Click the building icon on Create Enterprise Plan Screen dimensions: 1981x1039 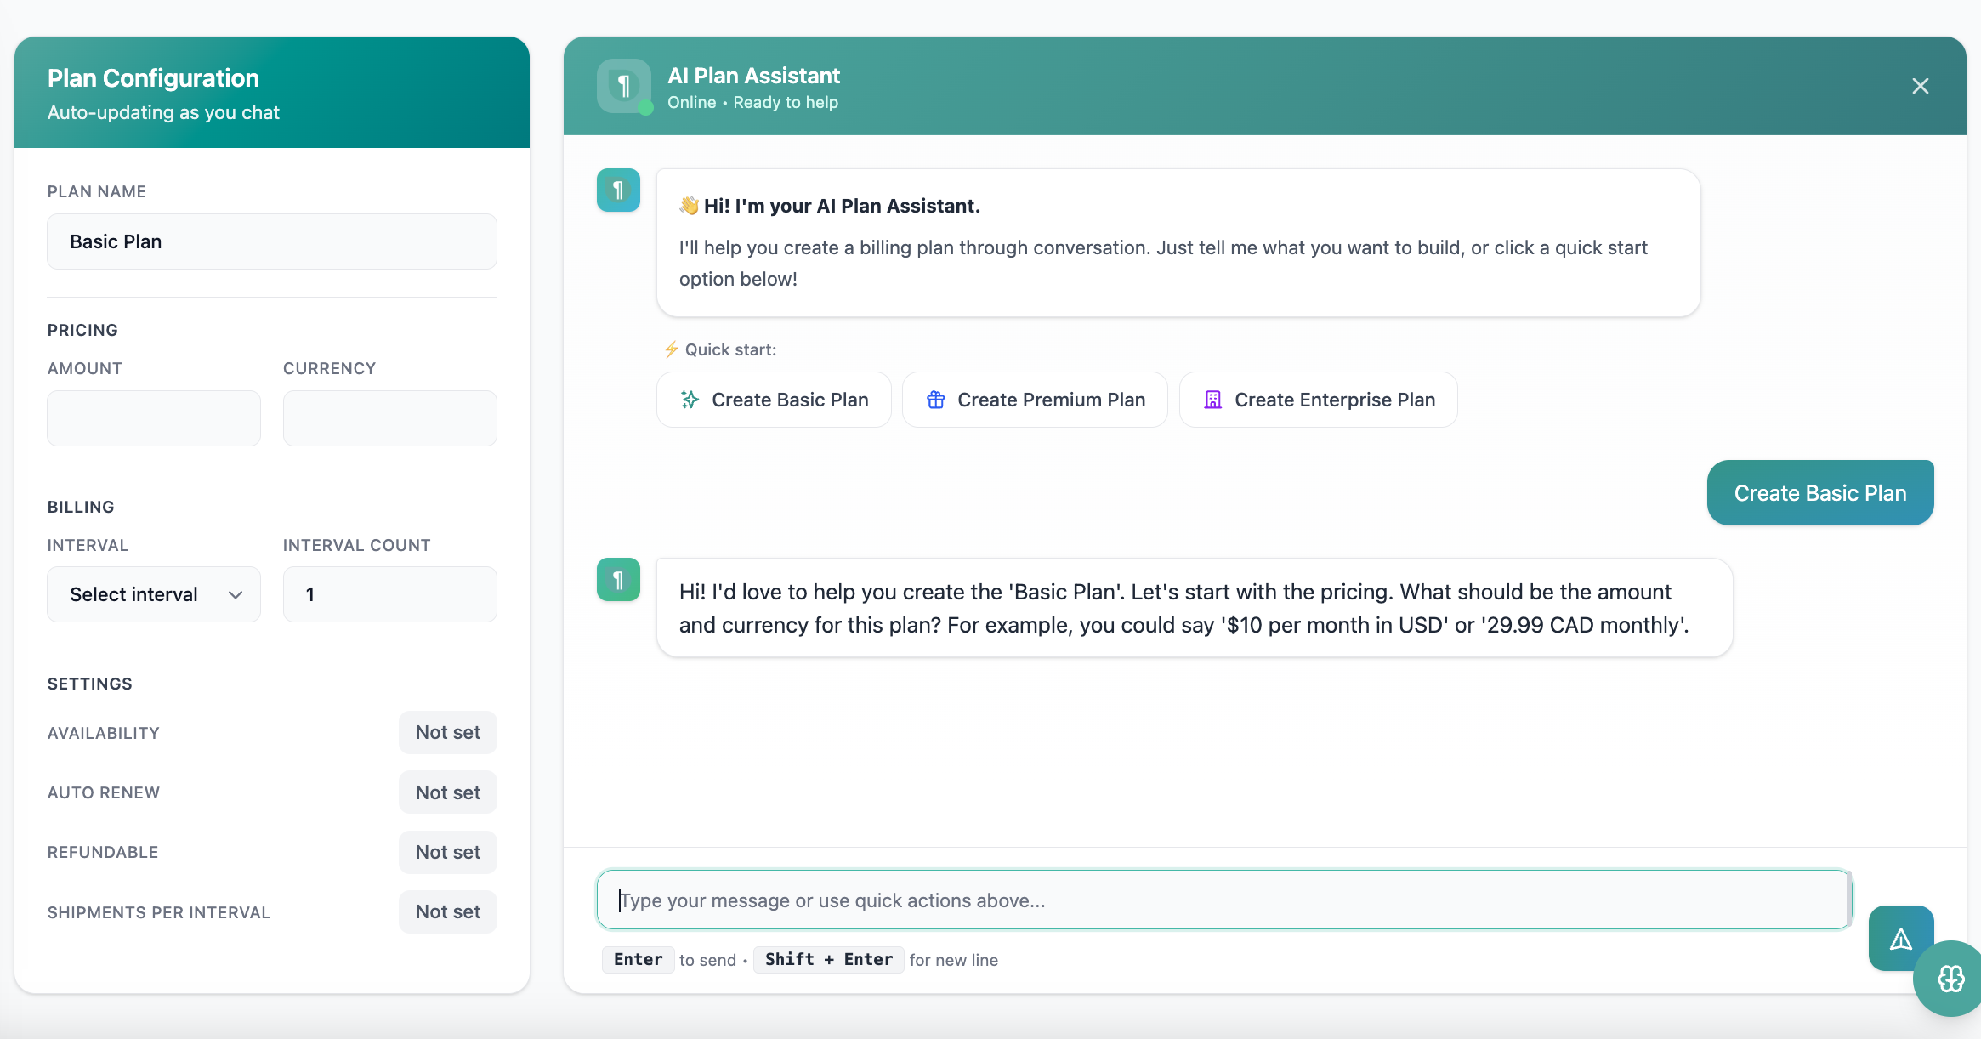[1212, 400]
